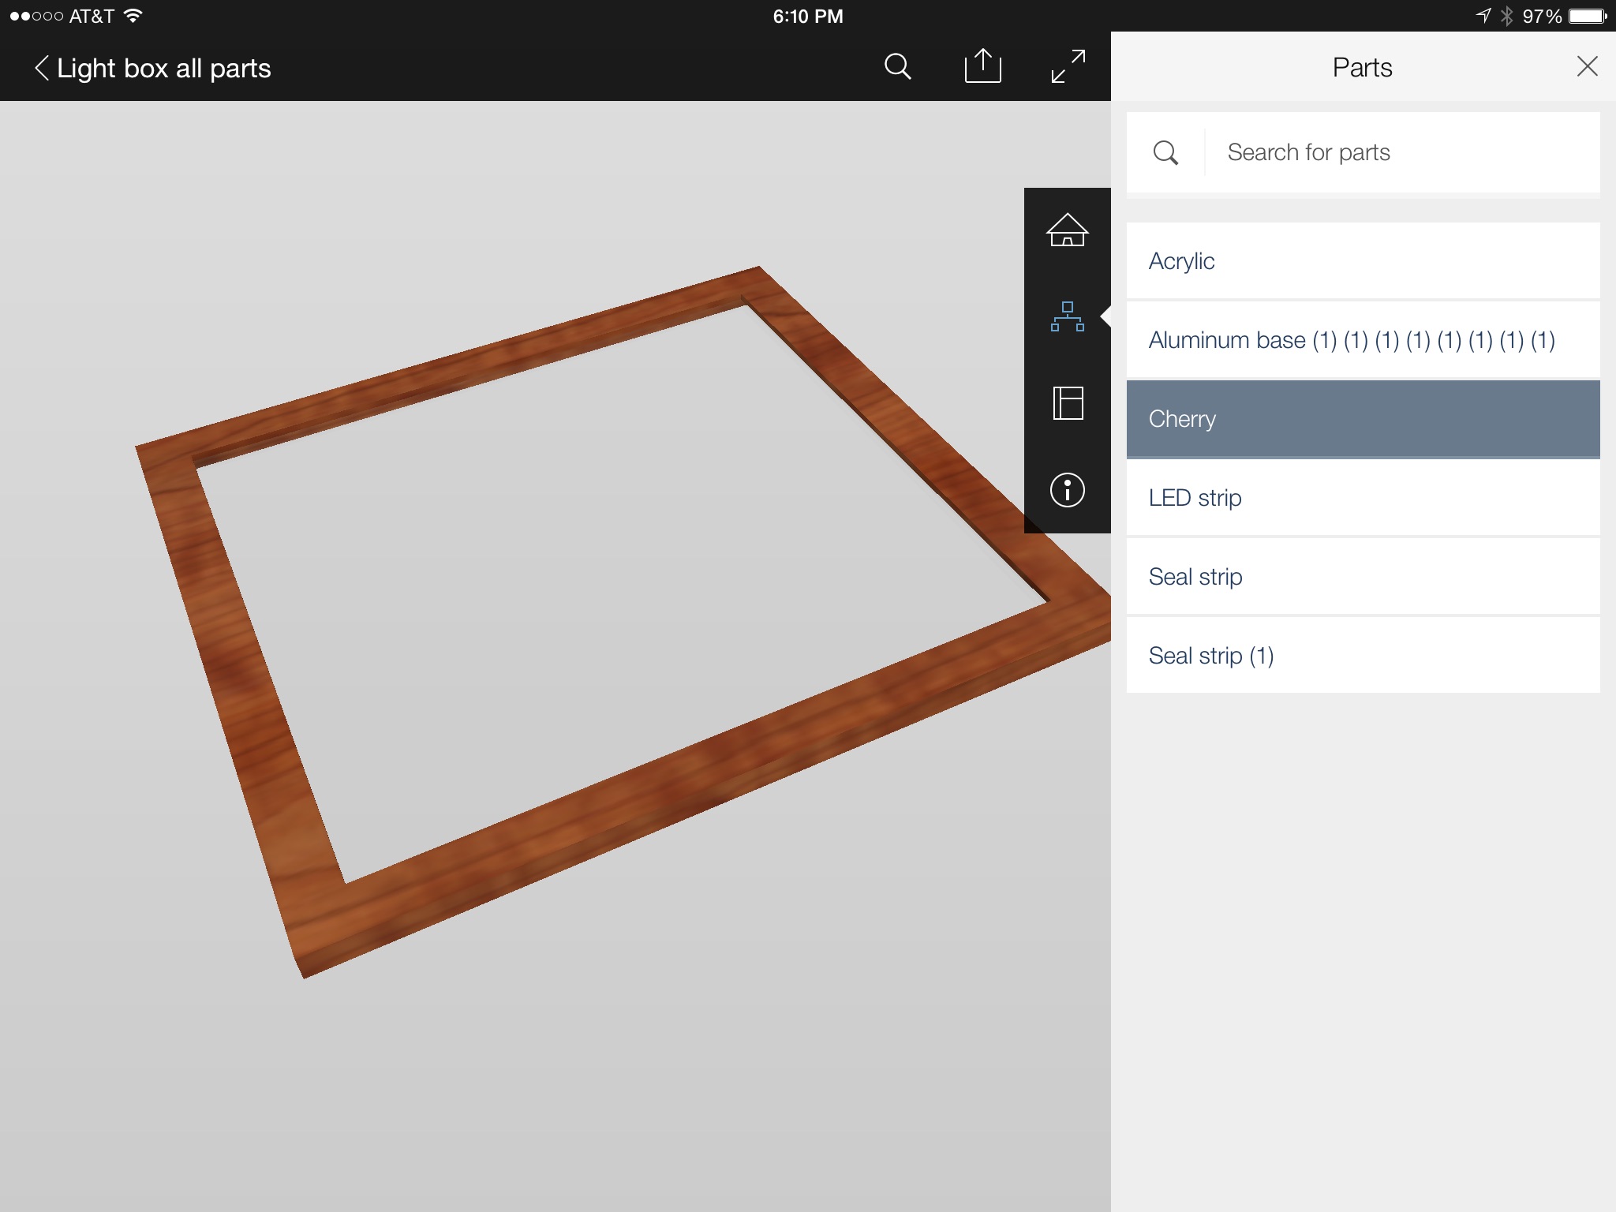
Task: Show model information icon
Action: (x=1067, y=490)
